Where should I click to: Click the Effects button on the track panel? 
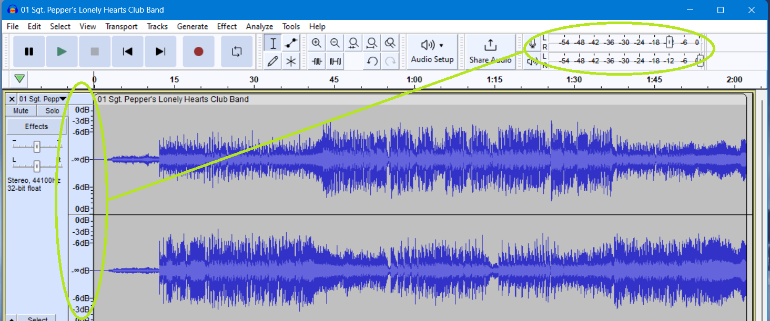(x=34, y=126)
